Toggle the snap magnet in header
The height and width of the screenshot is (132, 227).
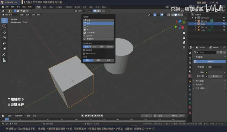pyautogui.click(x=95, y=11)
